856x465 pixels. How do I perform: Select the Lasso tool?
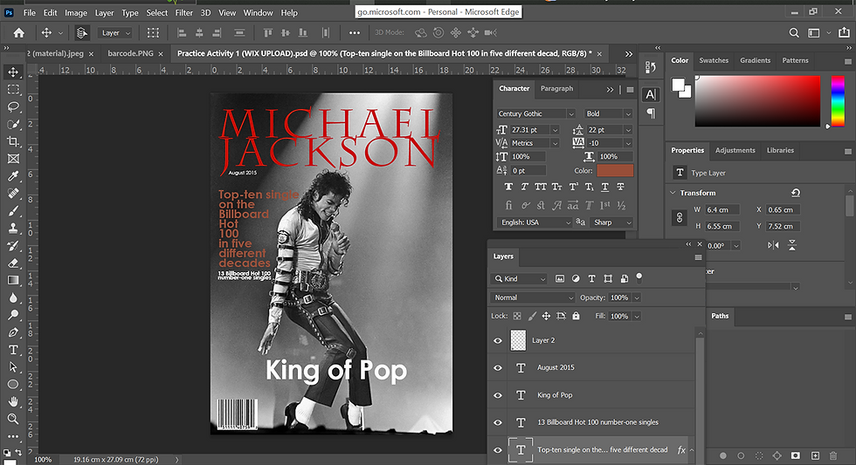click(x=13, y=106)
